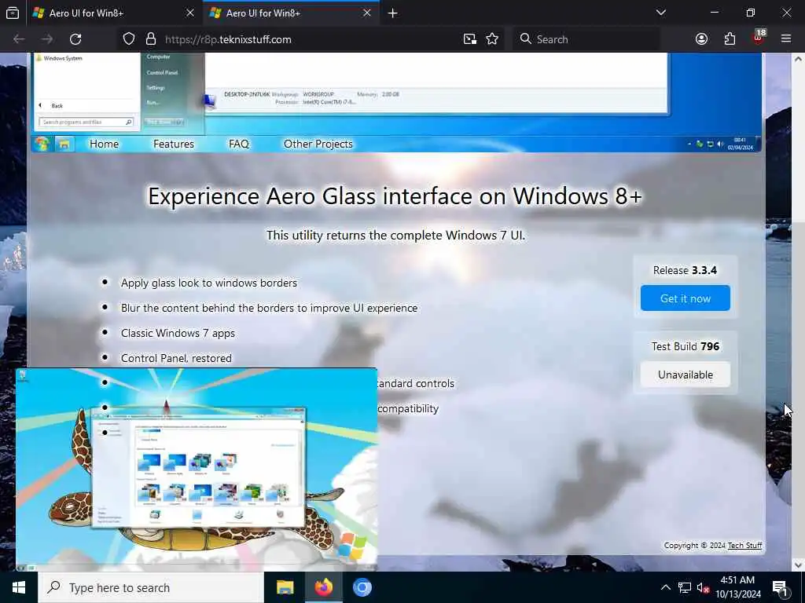This screenshot has width=805, height=603.
Task: Open the Windows Start button
Action: pyautogui.click(x=19, y=587)
